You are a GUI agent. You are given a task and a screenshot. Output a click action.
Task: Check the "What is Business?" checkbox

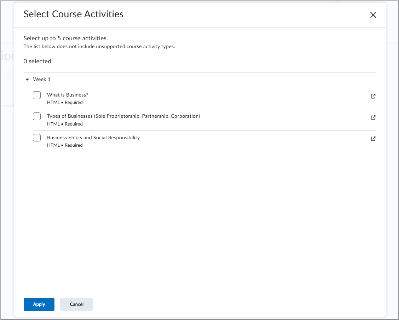(37, 95)
